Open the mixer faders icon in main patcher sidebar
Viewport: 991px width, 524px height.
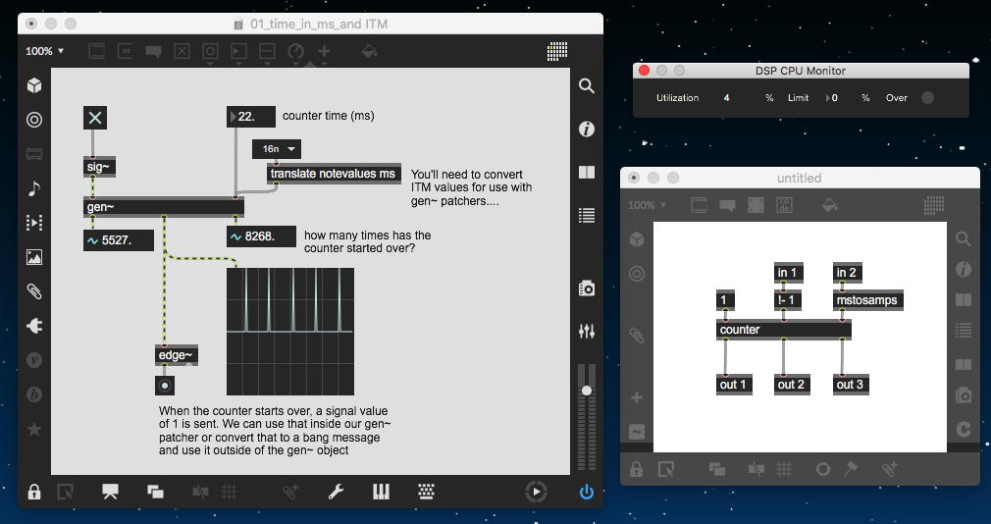[x=587, y=332]
